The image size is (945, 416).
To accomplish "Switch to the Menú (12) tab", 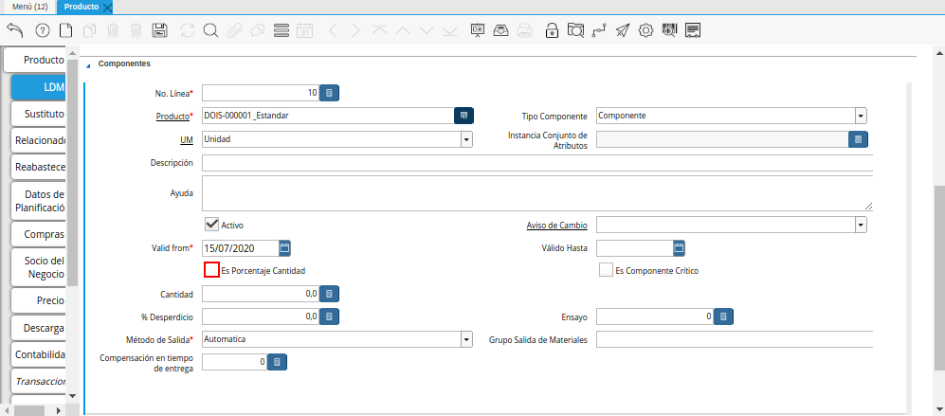I will coord(28,7).
